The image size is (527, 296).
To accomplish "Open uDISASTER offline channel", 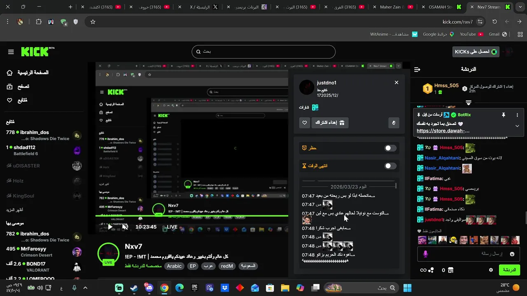I will (x=44, y=166).
